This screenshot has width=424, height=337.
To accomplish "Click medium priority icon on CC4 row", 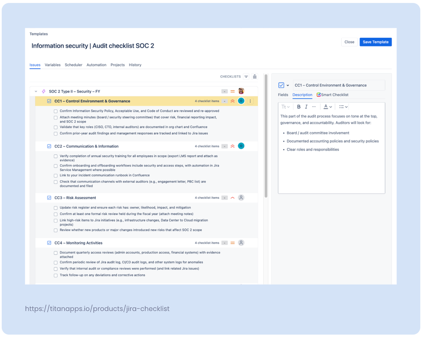I will point(233,243).
